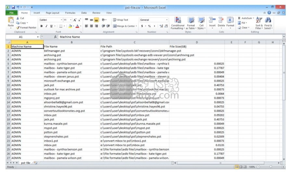Click AutoSum
290x174 pixels.
coord(246,18)
